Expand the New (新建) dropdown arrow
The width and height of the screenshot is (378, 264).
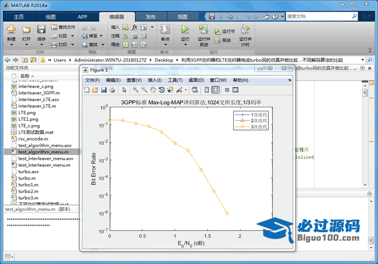coord(11,45)
